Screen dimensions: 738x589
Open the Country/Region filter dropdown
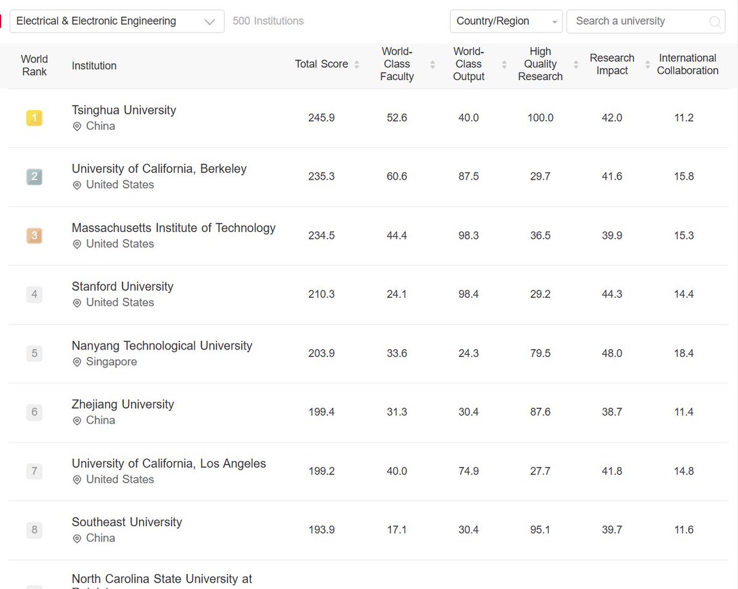tap(506, 21)
